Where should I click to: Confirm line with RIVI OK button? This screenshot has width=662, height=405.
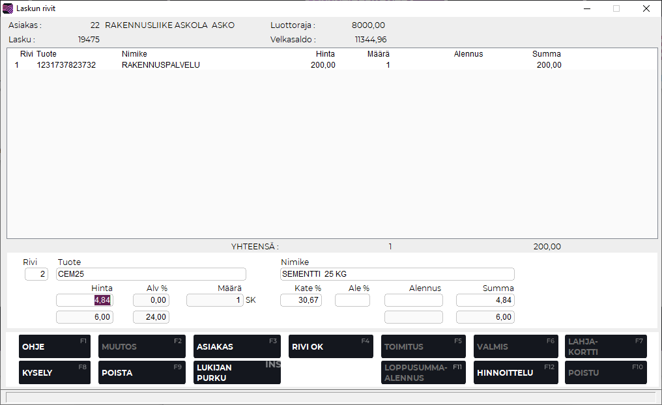(331, 346)
